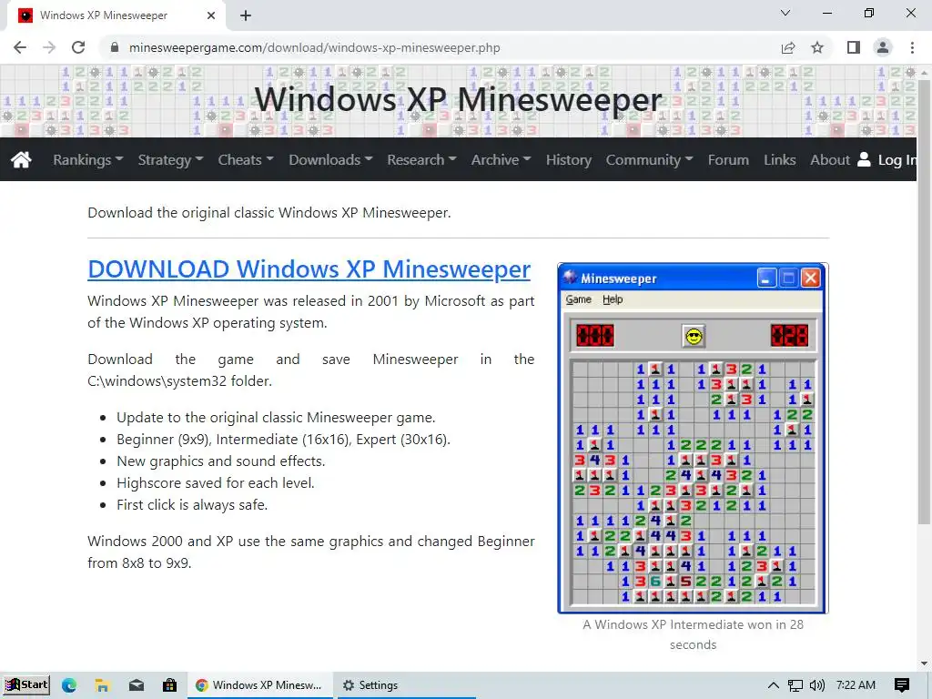This screenshot has height=699, width=932.
Task: Open the tab search chevron
Action: coord(785,13)
